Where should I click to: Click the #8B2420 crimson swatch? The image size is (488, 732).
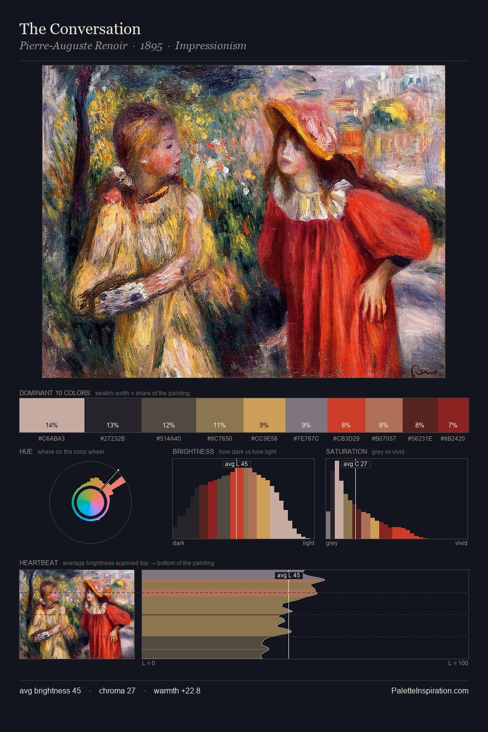pos(453,415)
